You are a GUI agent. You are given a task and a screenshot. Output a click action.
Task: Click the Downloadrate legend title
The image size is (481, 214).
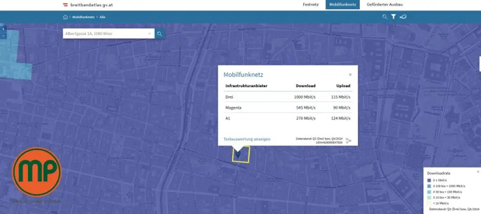pos(439,173)
